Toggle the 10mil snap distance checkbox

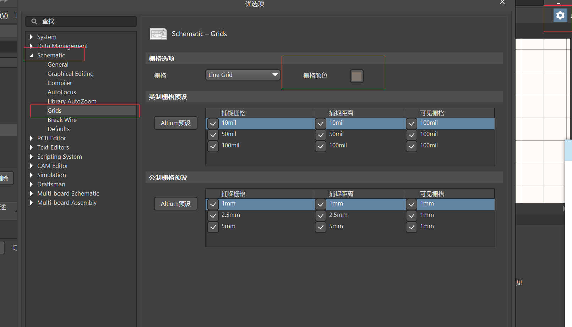click(x=321, y=124)
